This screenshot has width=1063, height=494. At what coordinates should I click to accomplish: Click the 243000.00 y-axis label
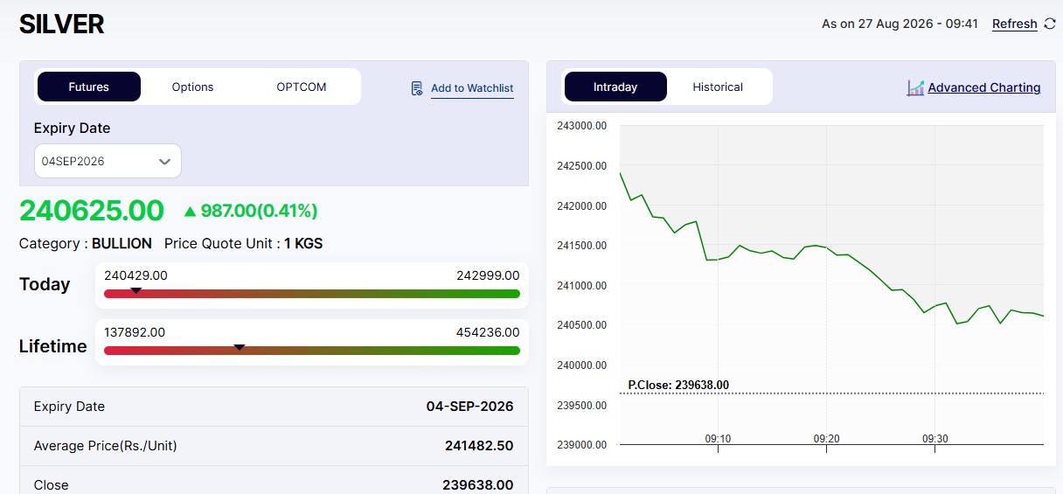581,126
